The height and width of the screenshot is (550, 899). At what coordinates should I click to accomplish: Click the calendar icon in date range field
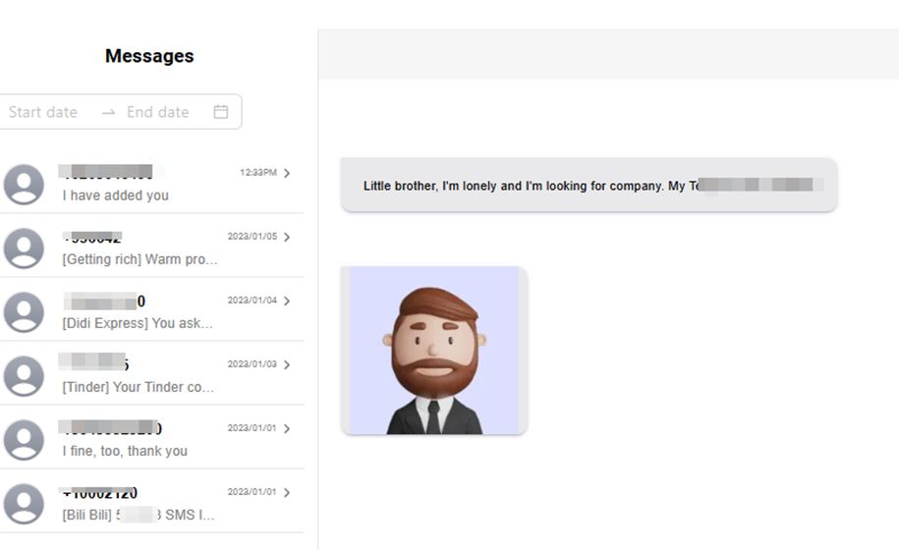tap(221, 112)
